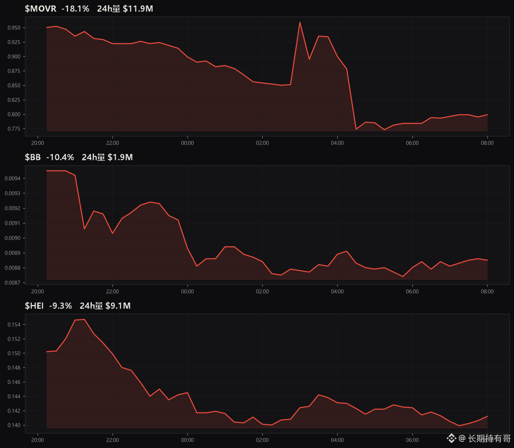Screen dimensions: 514x448
Task: Select the 0.850 price tick on MOVR chart
Action: [14, 86]
